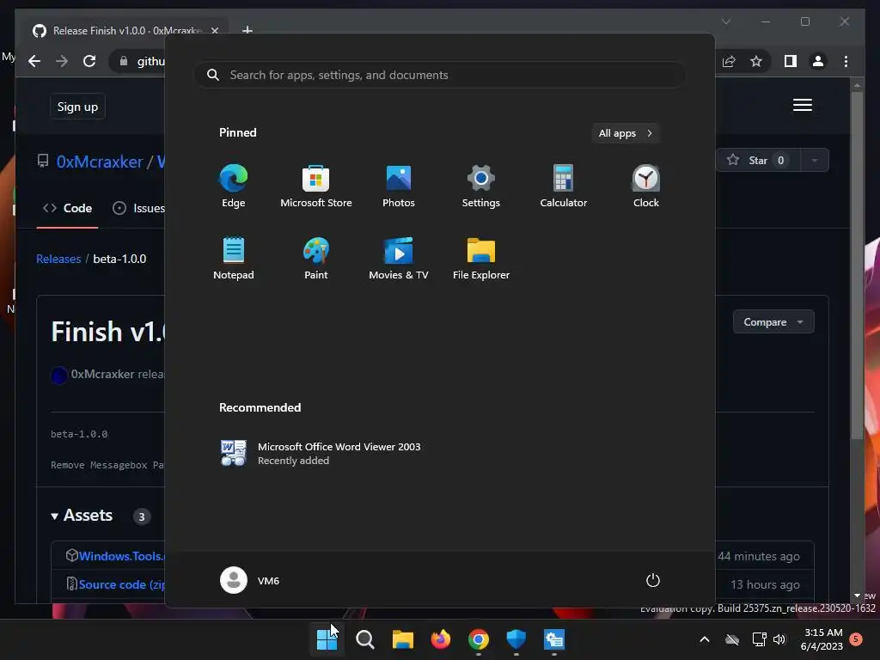Open Edge from pinned apps
This screenshot has width=880, height=660.
234,186
